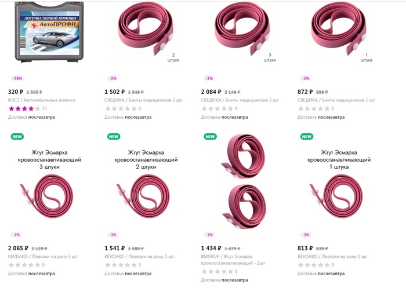406x288 pixels.
Task: Open the АвтоПРОФИ first aid kit image
Action: [x=49, y=32]
